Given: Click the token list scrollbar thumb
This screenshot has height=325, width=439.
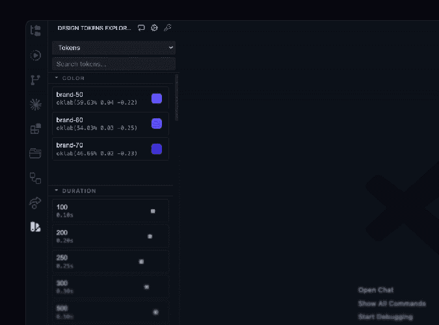Looking at the screenshot, I should click(x=176, y=97).
